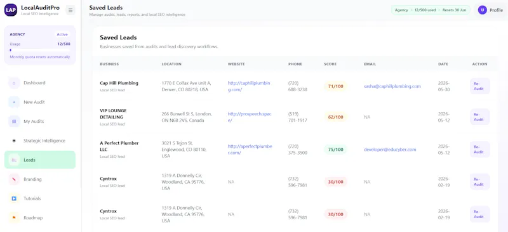Open the prospeech.space website link
The height and width of the screenshot is (232, 508).
point(250,117)
